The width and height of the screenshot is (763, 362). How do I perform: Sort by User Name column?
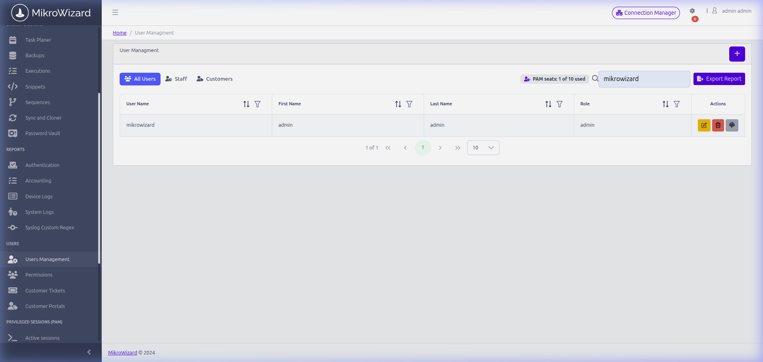click(x=246, y=104)
